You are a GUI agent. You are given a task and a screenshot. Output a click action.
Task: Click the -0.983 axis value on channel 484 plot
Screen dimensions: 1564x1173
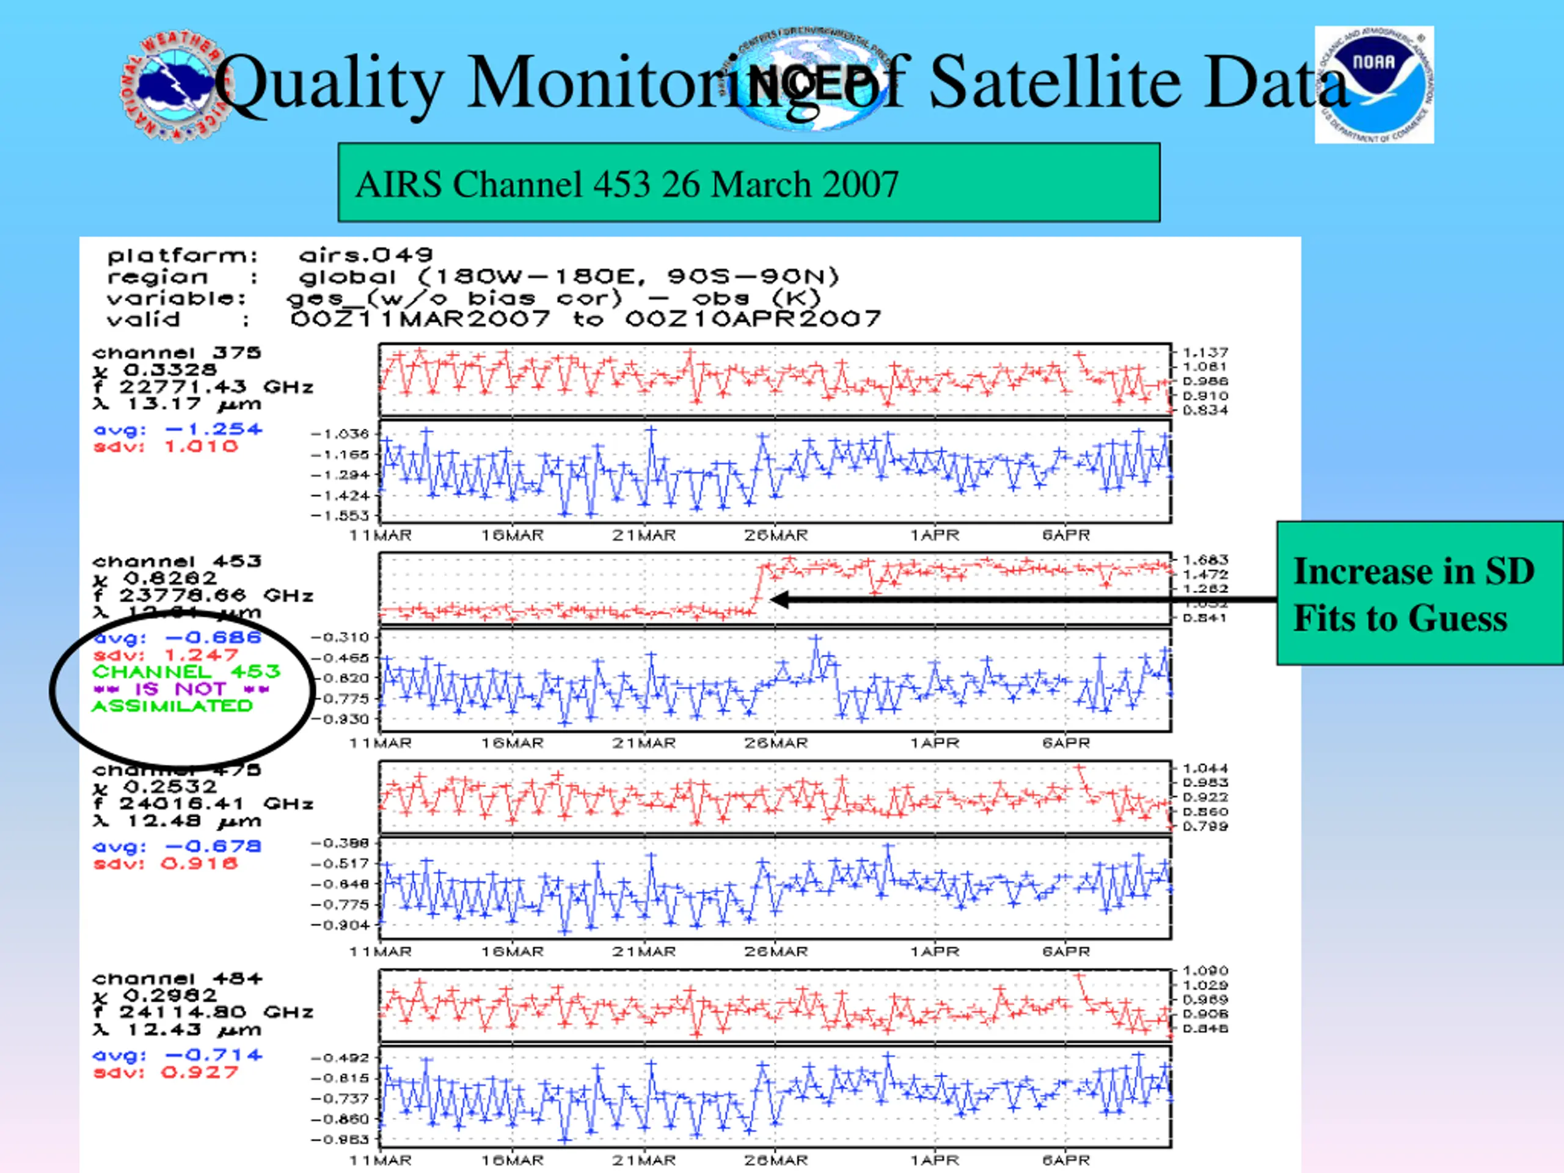click(340, 1140)
